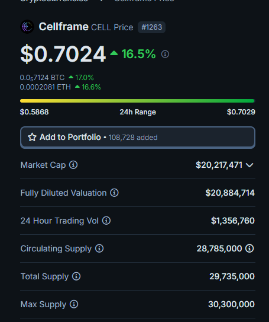Image resolution: width=269 pixels, height=322 pixels.
Task: Click the $20,884,714 valuation value
Action: pyautogui.click(x=230, y=193)
